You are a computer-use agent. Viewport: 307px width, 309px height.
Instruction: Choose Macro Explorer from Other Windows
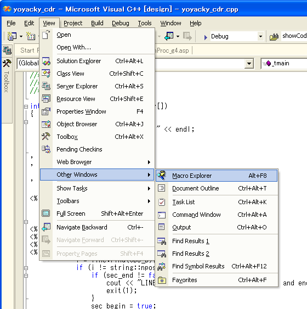(217, 176)
